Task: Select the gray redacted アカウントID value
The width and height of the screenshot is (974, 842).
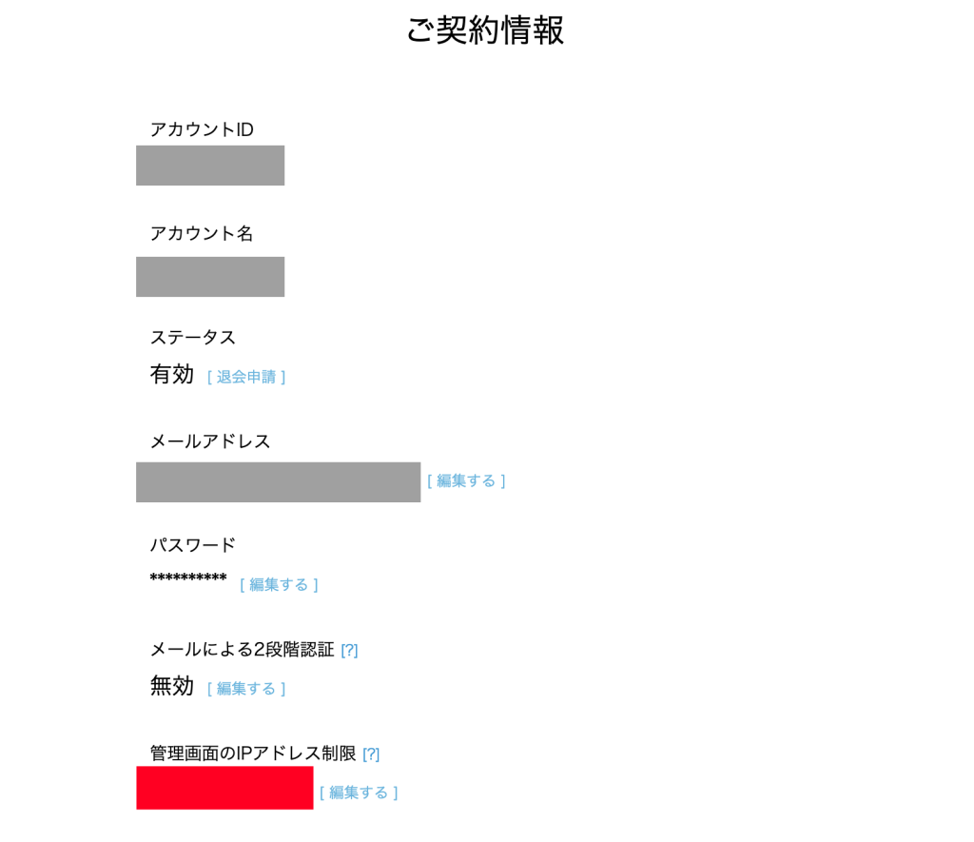Action: pos(210,166)
